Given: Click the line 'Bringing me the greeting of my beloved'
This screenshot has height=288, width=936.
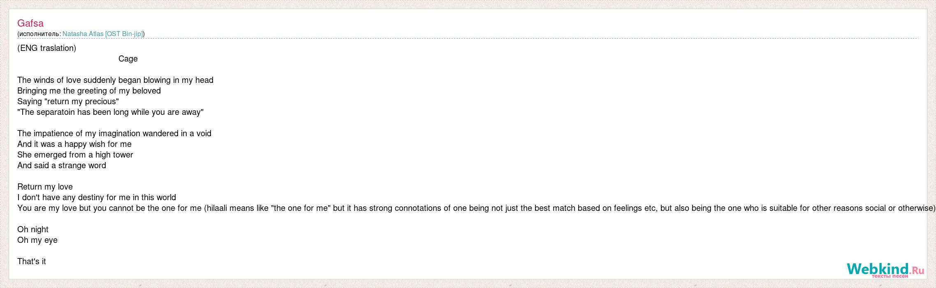Looking at the screenshot, I should coord(89,91).
